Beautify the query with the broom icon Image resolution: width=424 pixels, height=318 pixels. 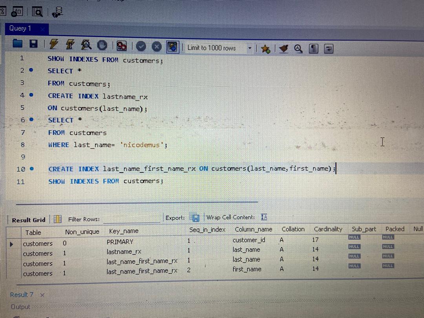click(284, 49)
